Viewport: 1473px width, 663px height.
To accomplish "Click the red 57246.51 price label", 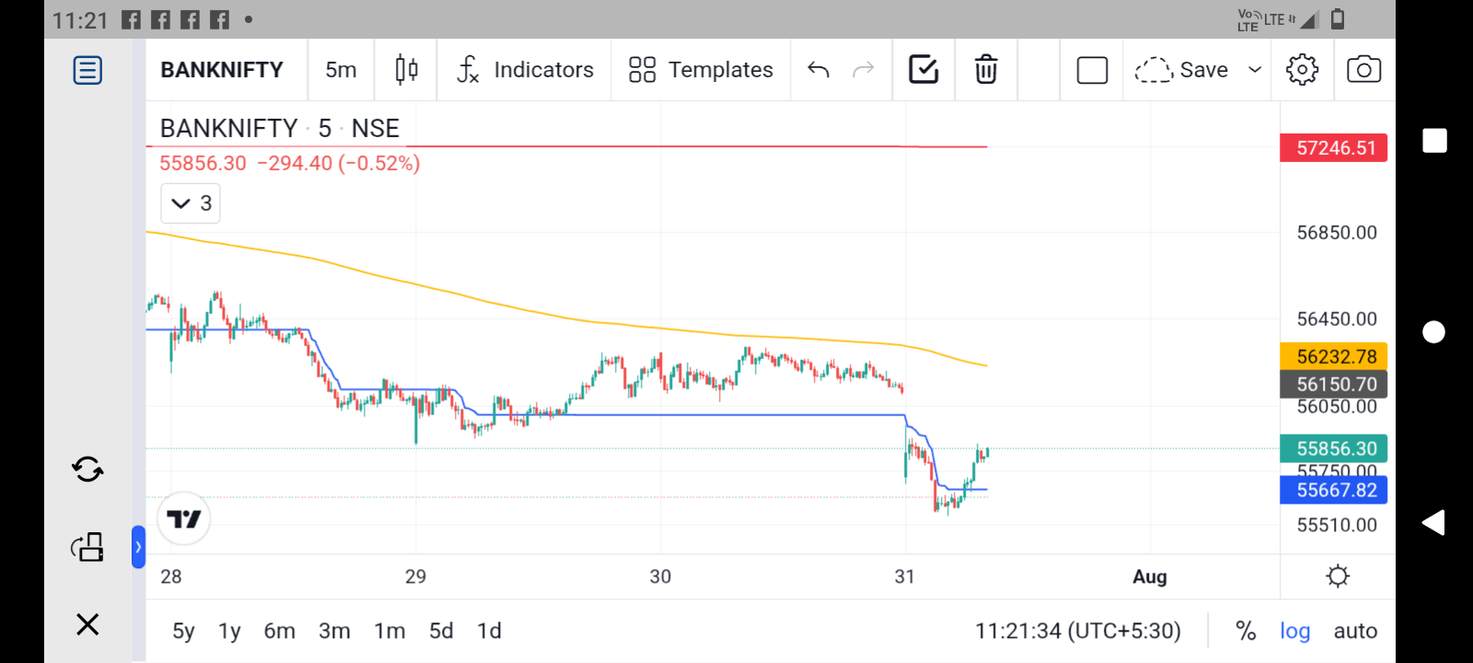I will coord(1334,148).
